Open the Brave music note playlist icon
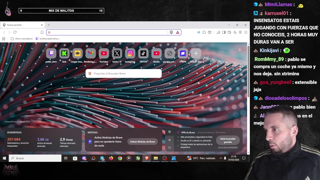 coord(218,32)
